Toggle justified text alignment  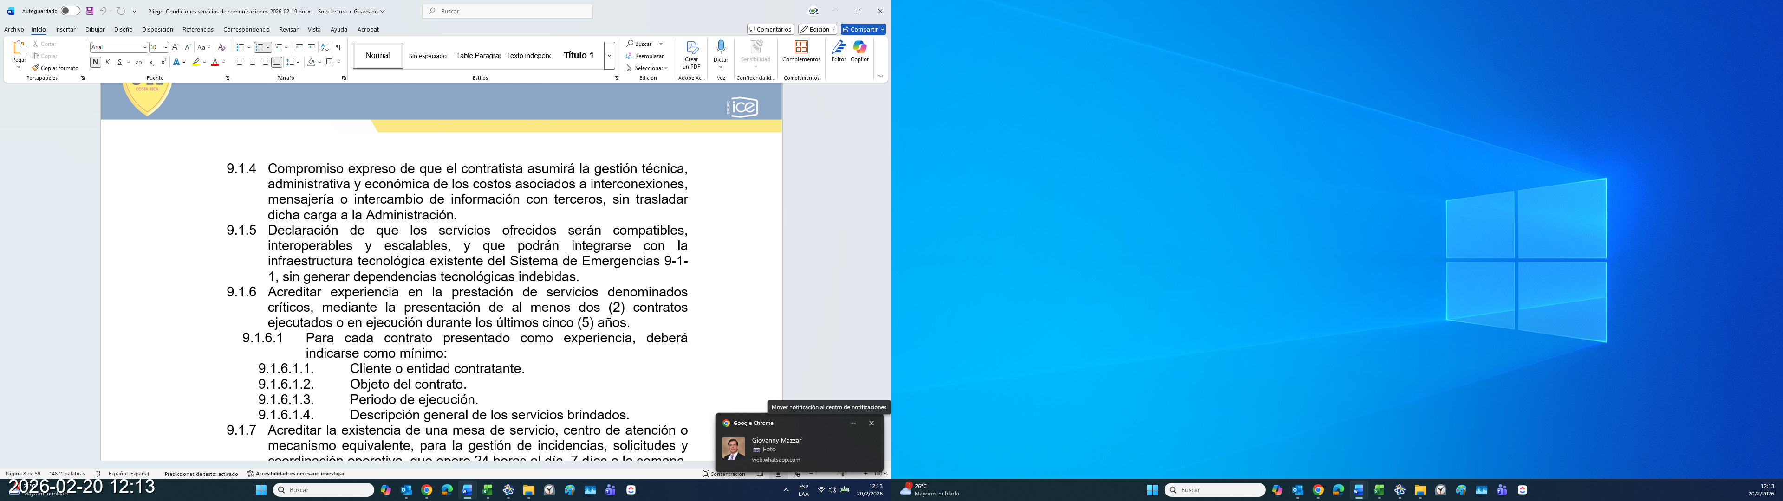tap(277, 62)
